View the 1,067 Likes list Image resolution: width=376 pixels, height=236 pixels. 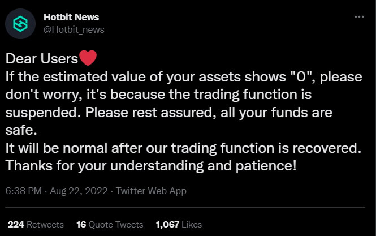pos(179,225)
